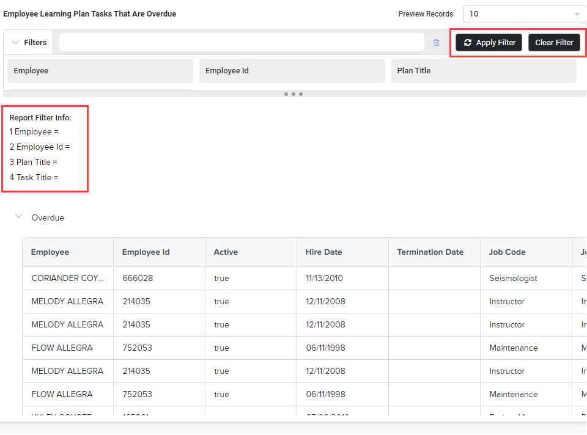Click the '3 Plan Title =' filter line
587x435 pixels.
[33, 163]
